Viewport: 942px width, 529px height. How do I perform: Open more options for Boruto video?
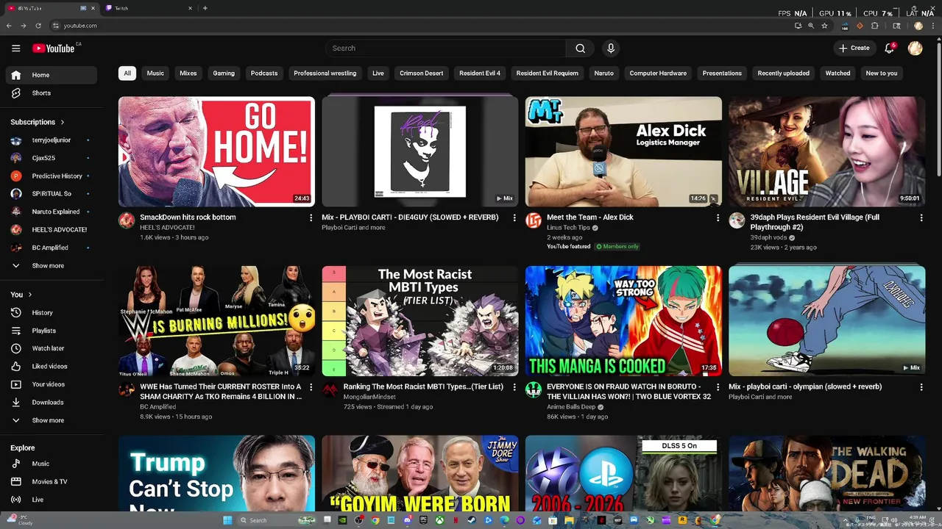point(718,387)
